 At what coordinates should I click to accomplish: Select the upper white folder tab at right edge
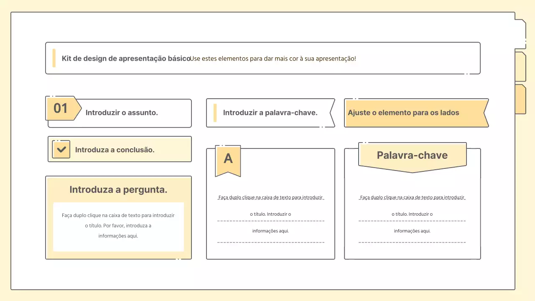tap(520, 34)
